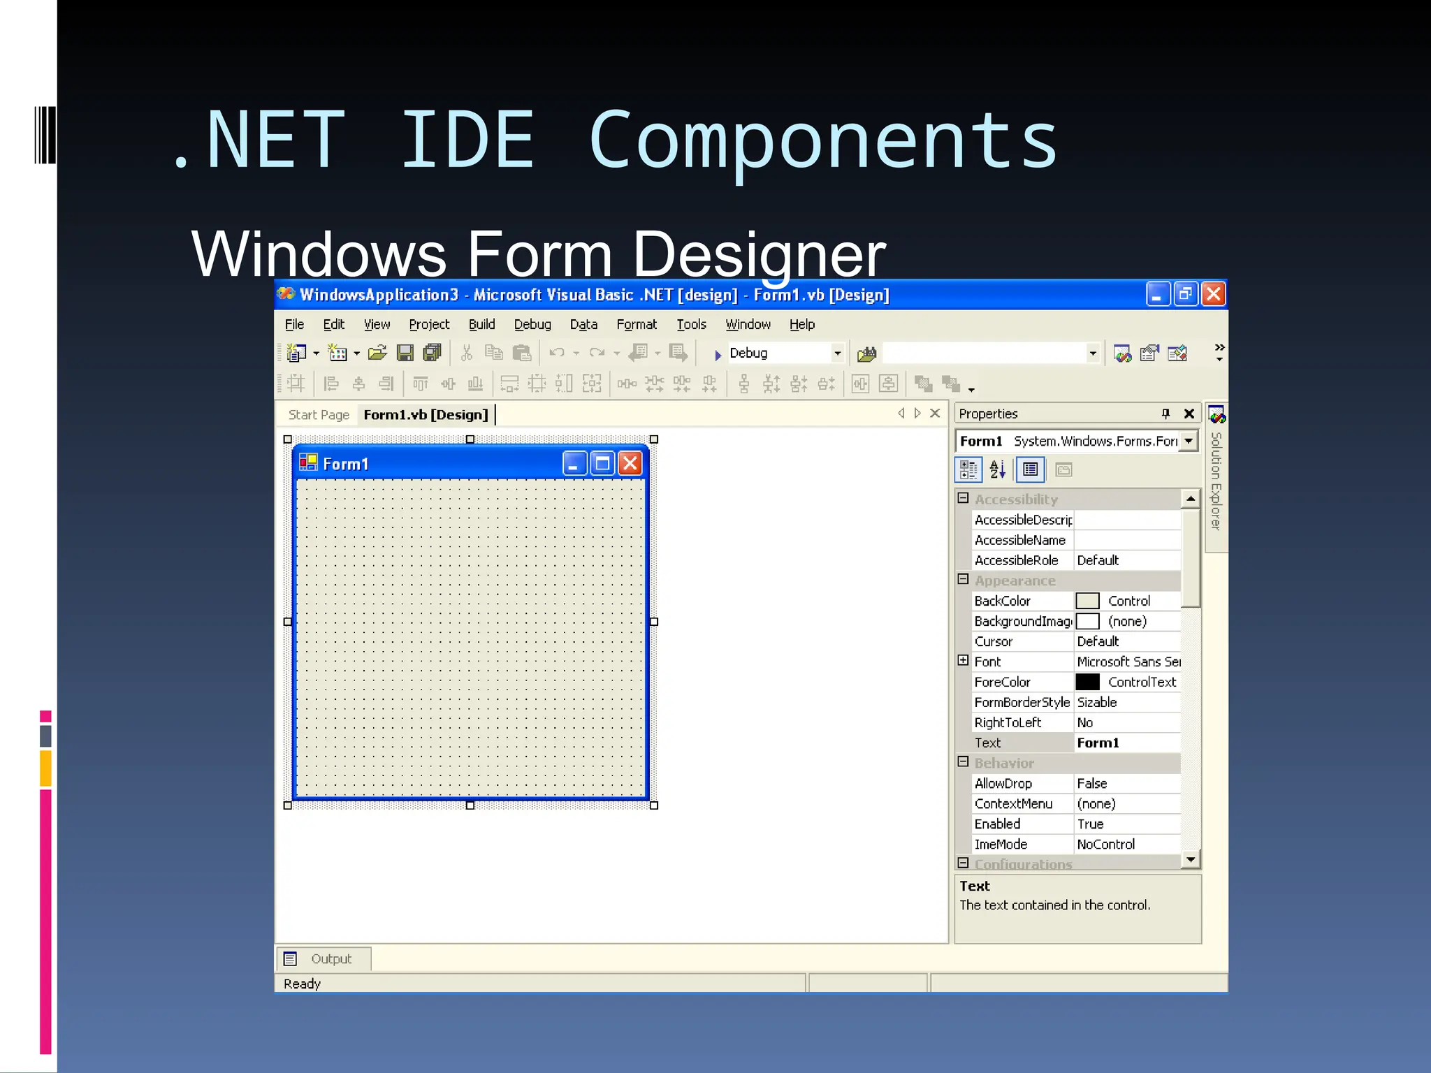Click the Redo arrow icon
This screenshot has height=1073, width=1431.
coord(597,353)
